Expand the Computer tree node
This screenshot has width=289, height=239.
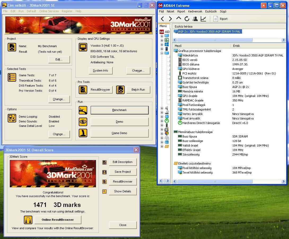click(x=162, y=36)
